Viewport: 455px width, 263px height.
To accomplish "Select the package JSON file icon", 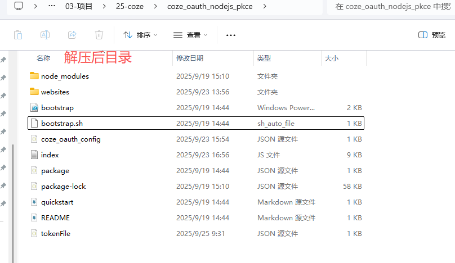I will point(34,170).
